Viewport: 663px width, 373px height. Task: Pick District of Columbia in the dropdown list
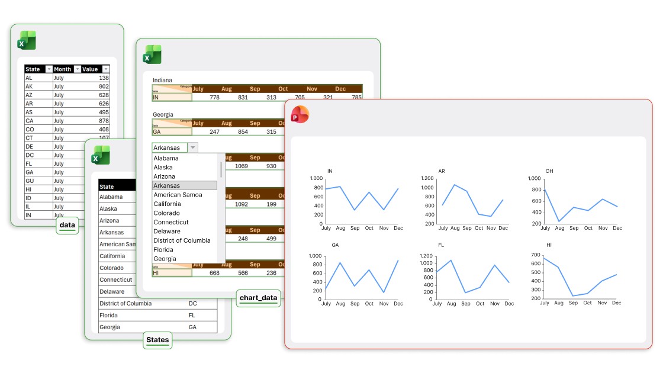pos(182,240)
